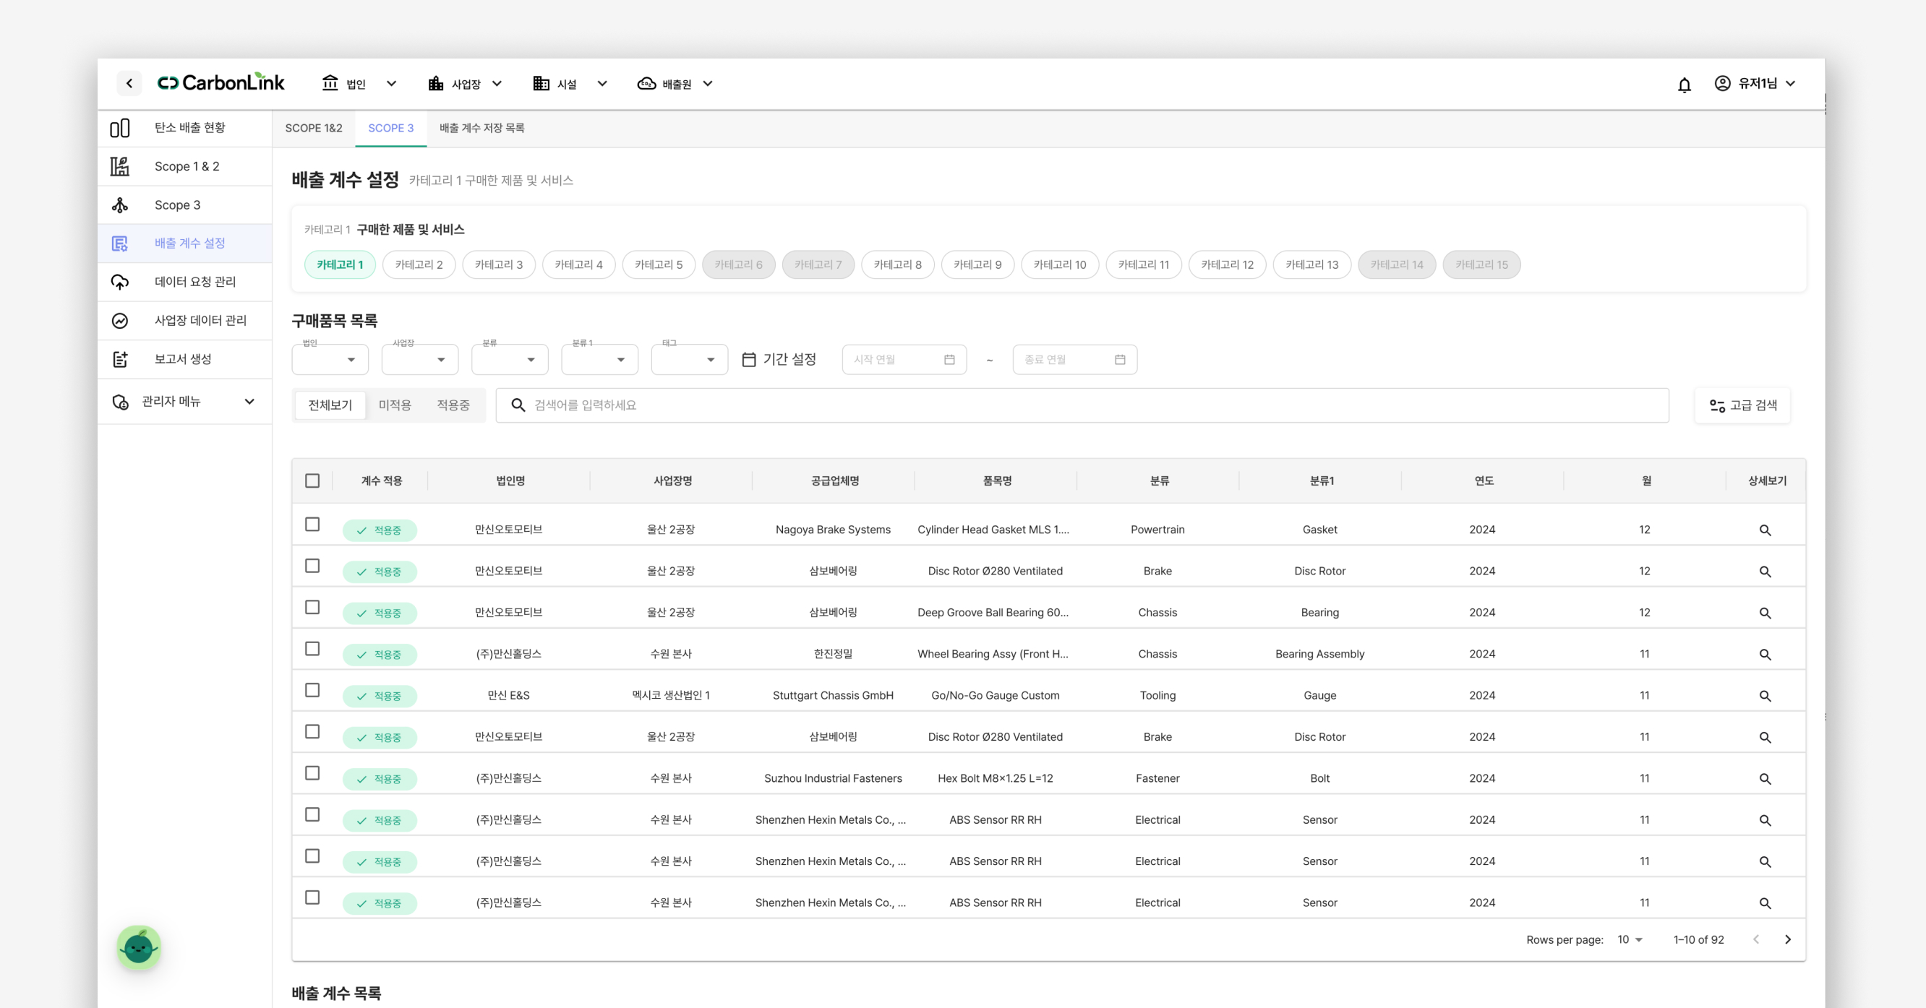Click the 사업장 데이터 관리 chart icon

pyautogui.click(x=119, y=321)
